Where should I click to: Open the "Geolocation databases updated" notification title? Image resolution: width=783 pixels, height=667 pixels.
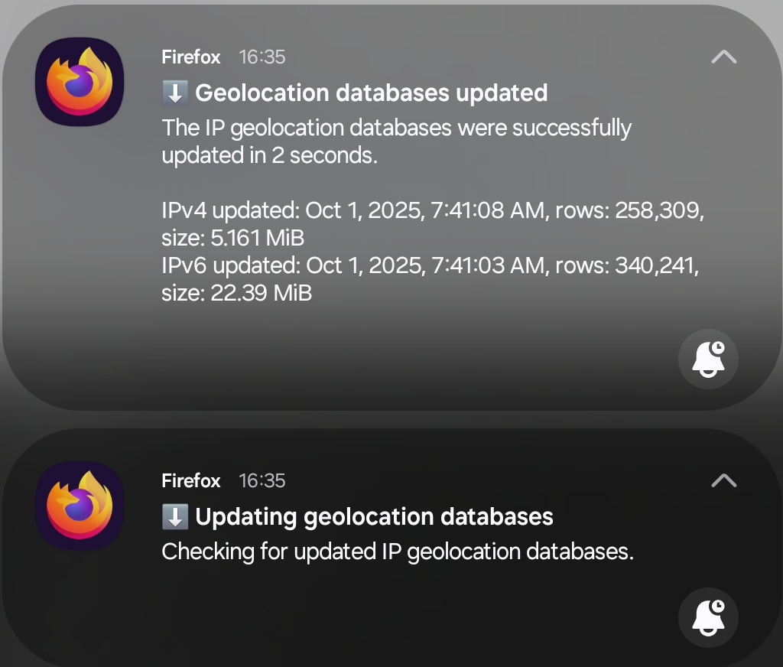(372, 93)
